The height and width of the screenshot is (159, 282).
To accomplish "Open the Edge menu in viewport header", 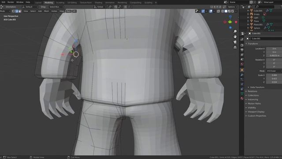I will [x=62, y=11].
